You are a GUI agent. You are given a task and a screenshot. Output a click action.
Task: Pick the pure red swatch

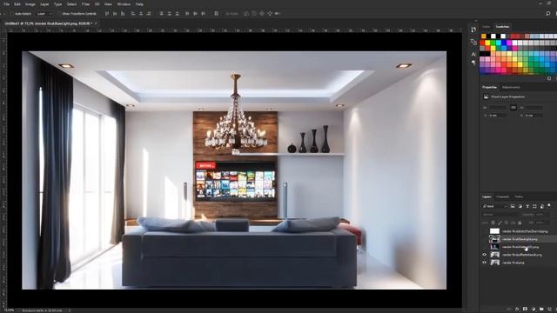482,43
